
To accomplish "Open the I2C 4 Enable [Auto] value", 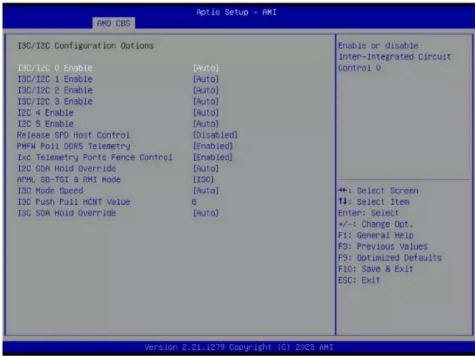I will point(206,113).
